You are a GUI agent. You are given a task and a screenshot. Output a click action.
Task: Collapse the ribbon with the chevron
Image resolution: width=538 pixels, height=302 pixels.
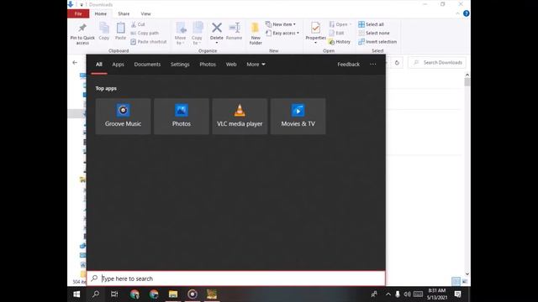point(457,13)
